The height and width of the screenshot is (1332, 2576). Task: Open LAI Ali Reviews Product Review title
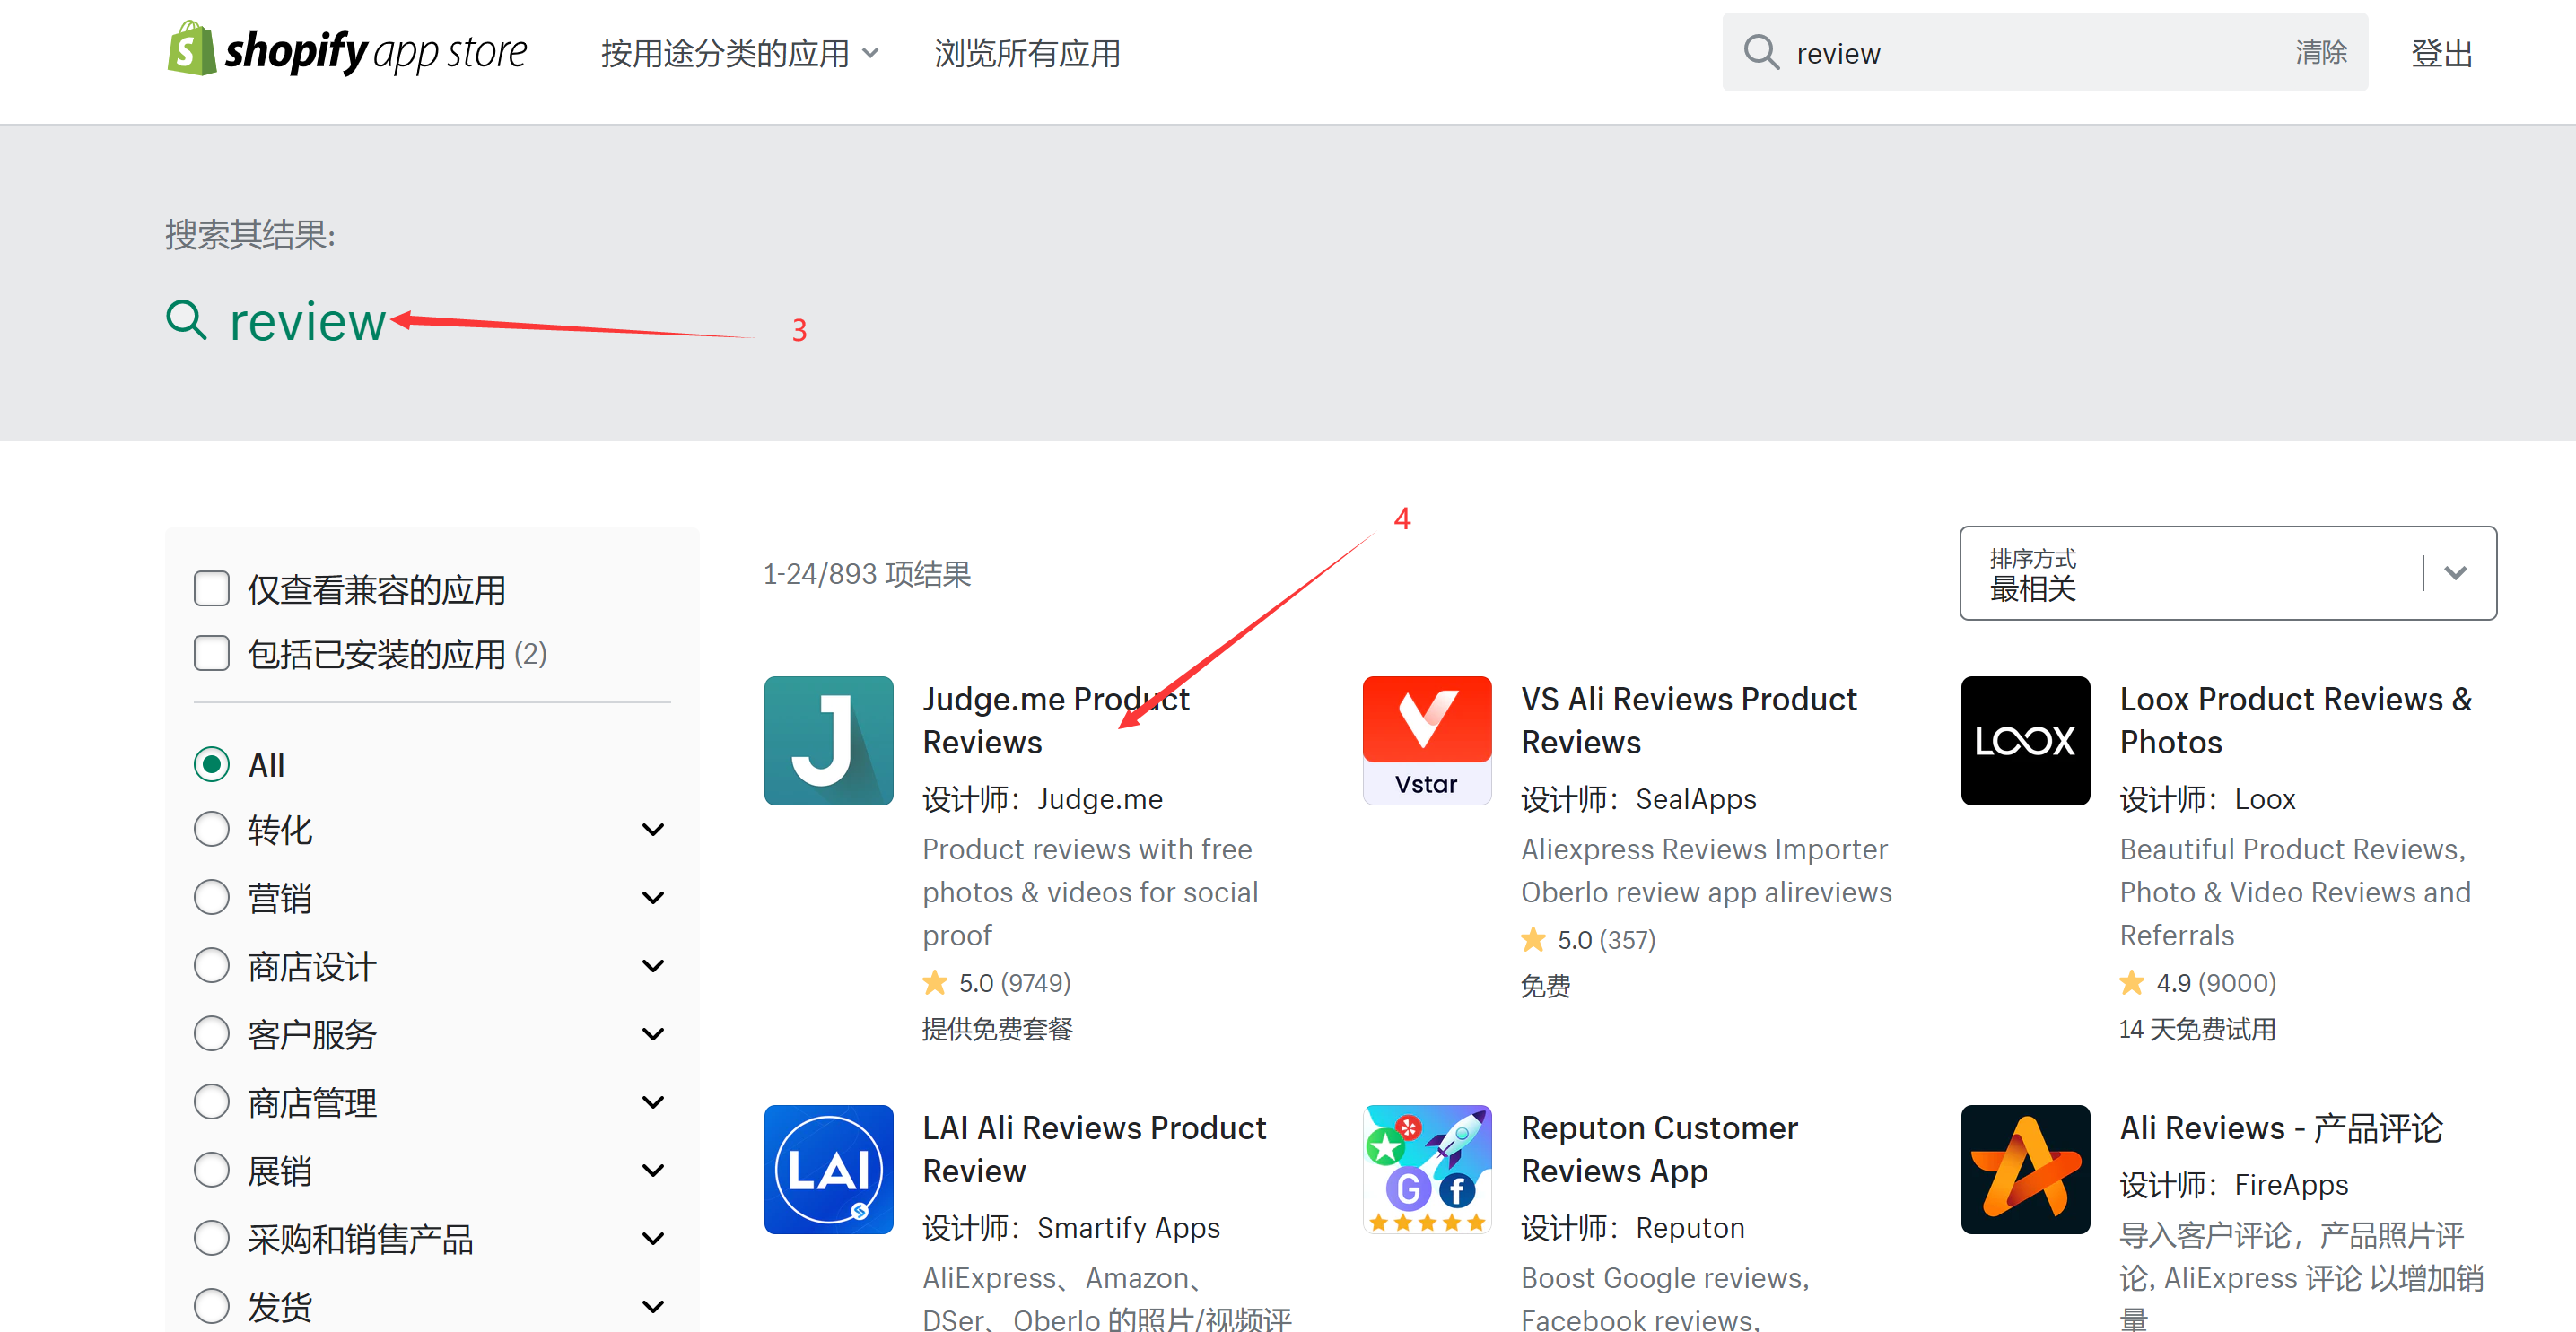point(1094,1149)
